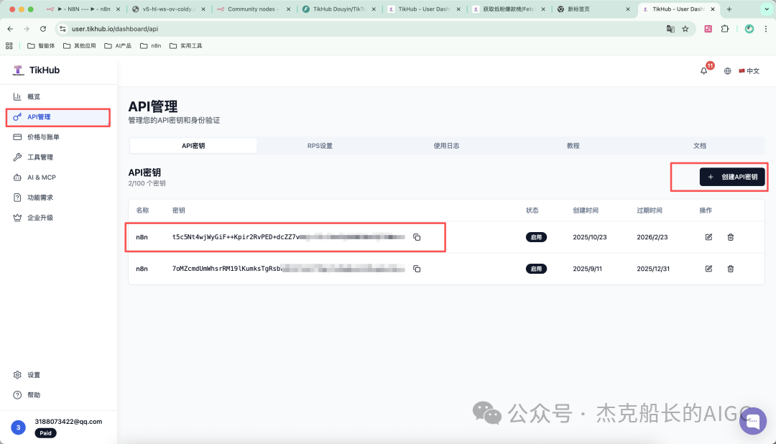Edit the key created 2025/9/11
This screenshot has height=444, width=776.
708,269
